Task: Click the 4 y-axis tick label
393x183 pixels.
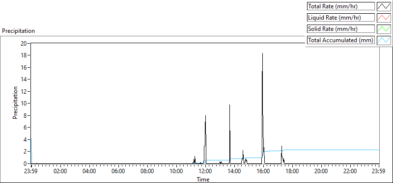Action: 25,139
